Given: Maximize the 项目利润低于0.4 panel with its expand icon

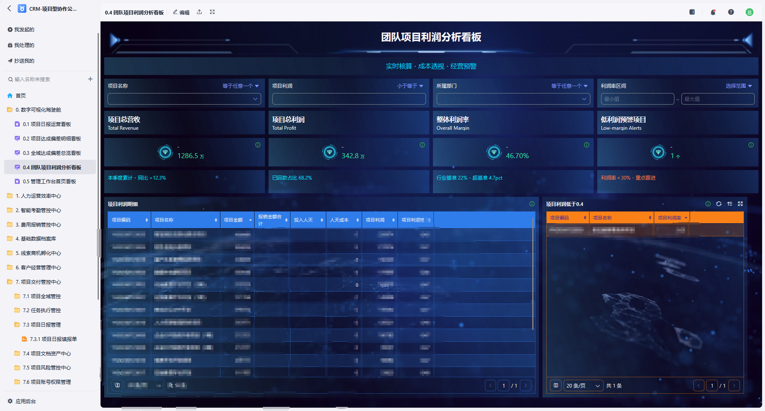Looking at the screenshot, I should tap(740, 204).
